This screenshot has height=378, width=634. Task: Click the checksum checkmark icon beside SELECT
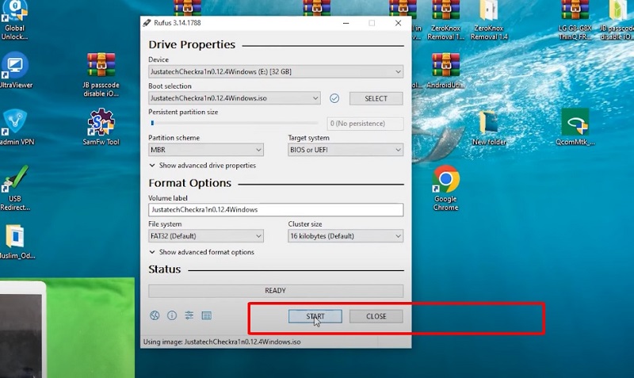(x=334, y=98)
